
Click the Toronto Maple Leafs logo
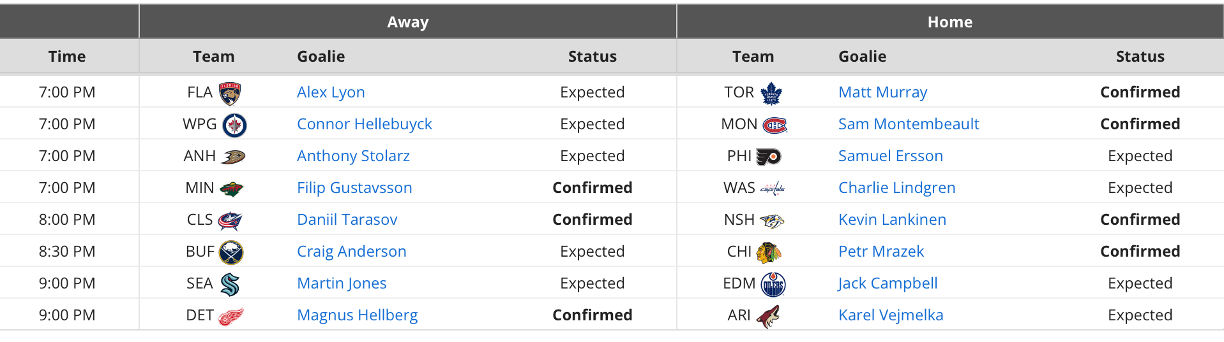(x=772, y=93)
